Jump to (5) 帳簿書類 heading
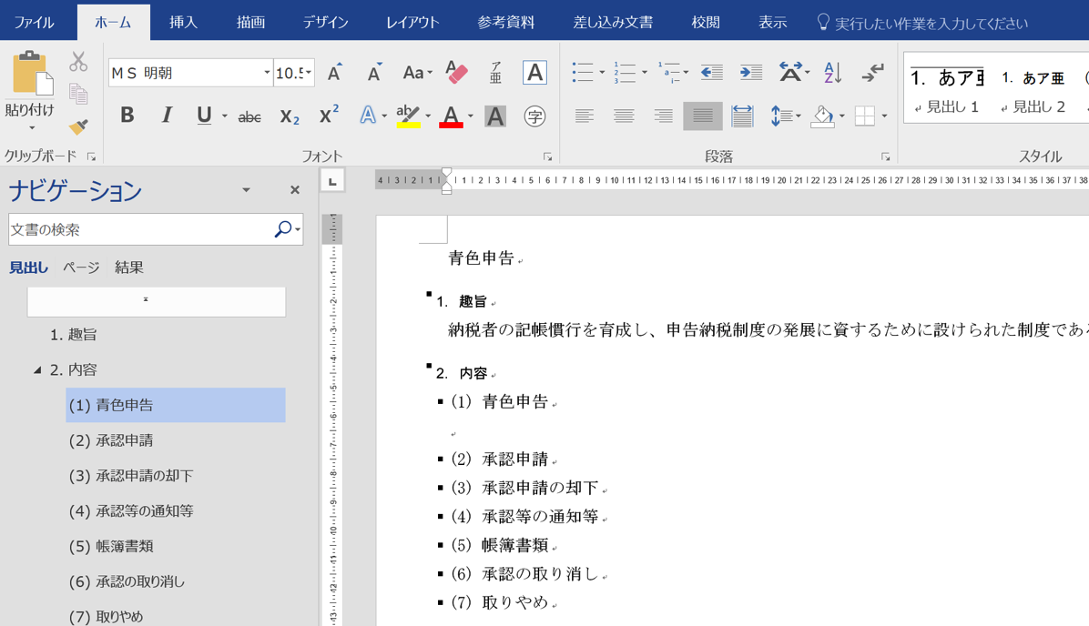 (111, 546)
